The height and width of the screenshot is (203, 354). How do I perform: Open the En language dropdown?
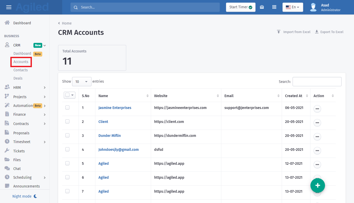(x=293, y=7)
